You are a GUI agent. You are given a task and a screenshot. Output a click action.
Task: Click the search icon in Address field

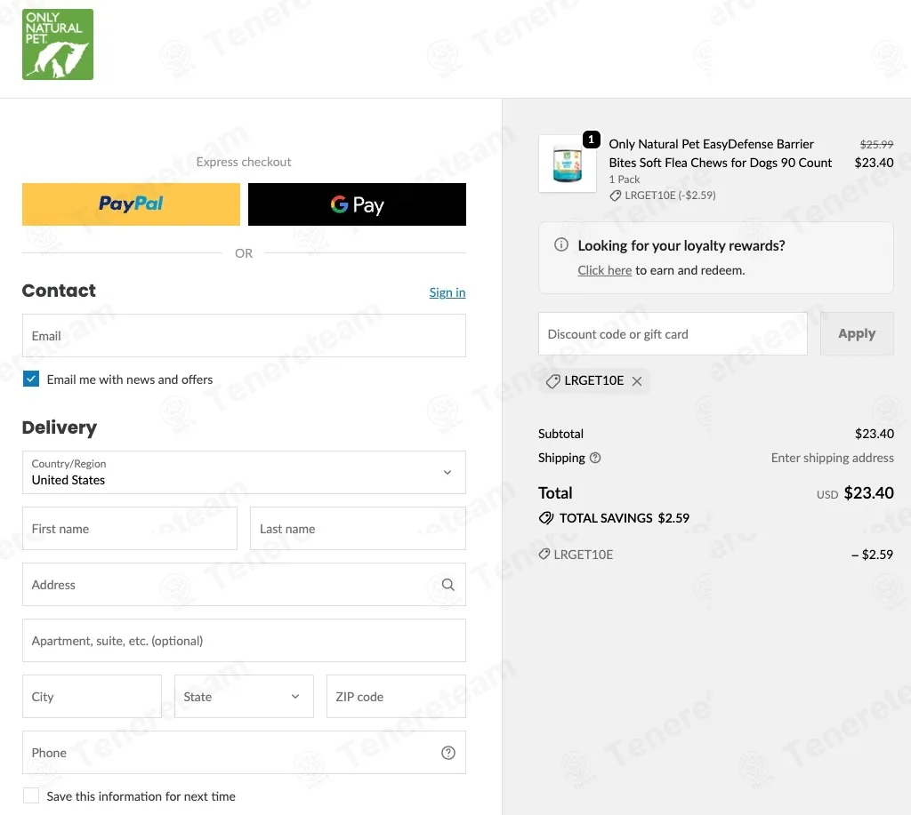448,585
